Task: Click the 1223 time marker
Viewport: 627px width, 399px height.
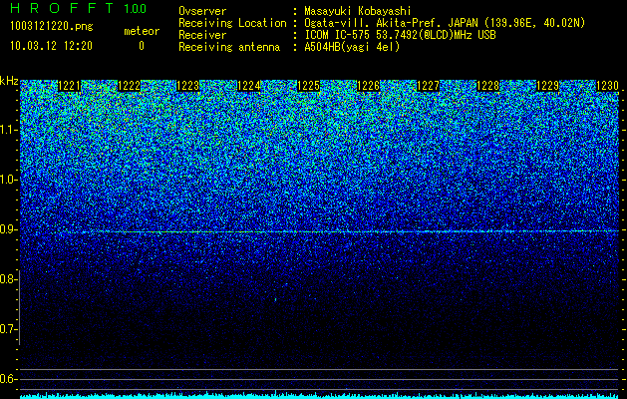Action: (188, 86)
